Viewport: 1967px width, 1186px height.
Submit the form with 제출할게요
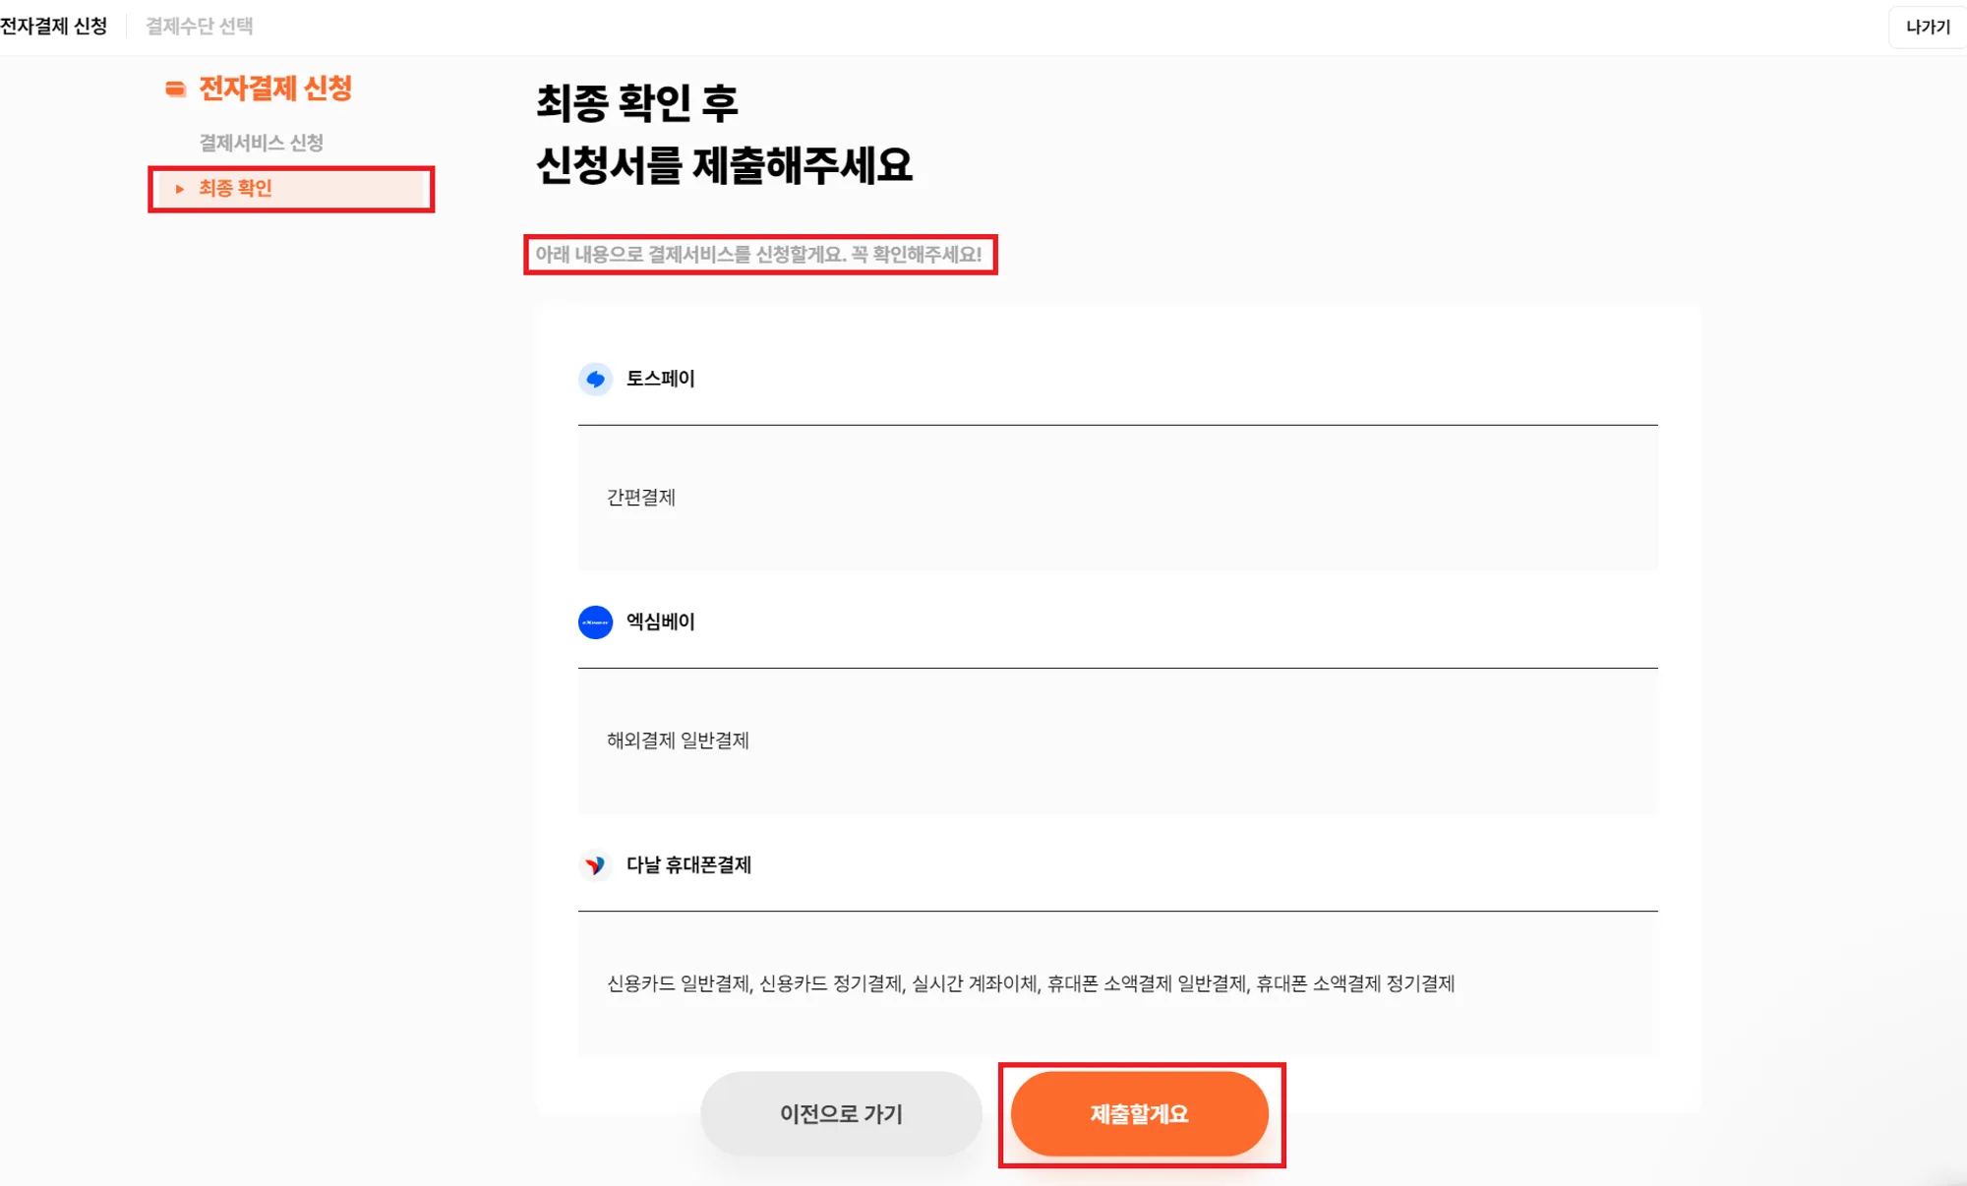1139,1114
